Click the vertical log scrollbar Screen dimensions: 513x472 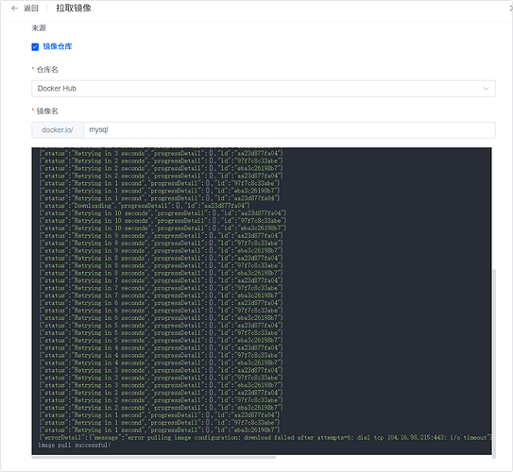point(494,362)
